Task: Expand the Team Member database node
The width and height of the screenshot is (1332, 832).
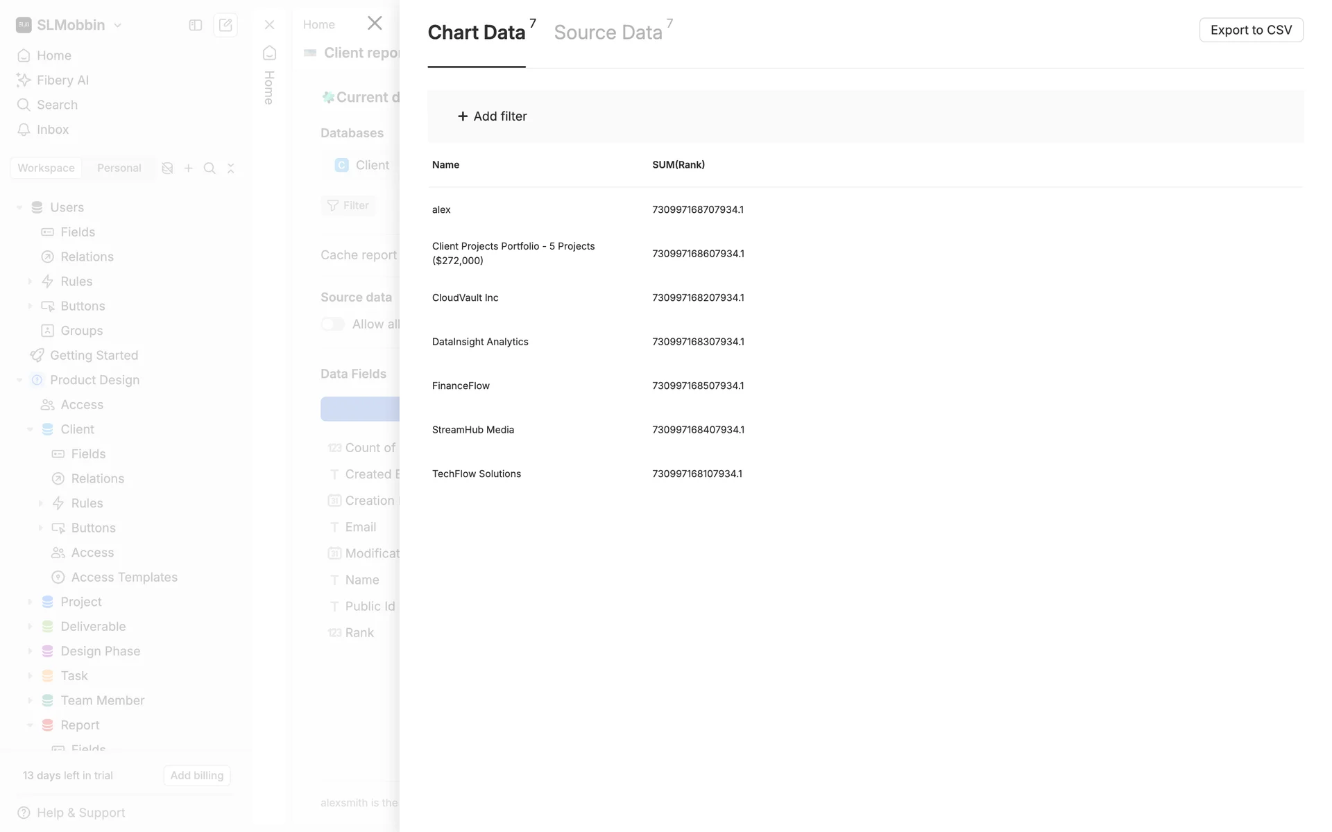Action: [30, 700]
